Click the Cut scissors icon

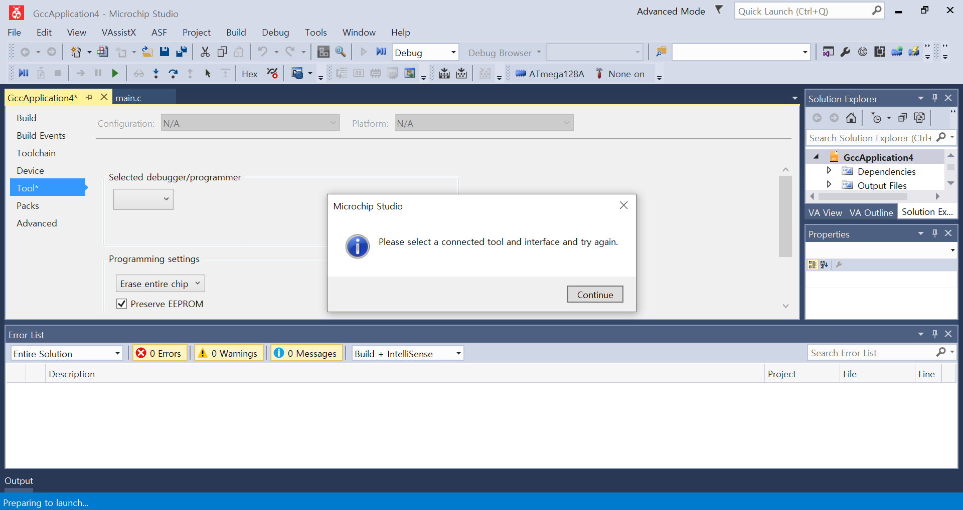click(x=205, y=52)
